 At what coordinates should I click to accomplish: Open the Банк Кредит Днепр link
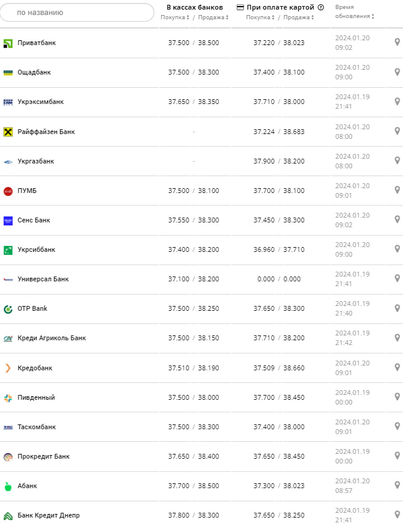(48, 515)
